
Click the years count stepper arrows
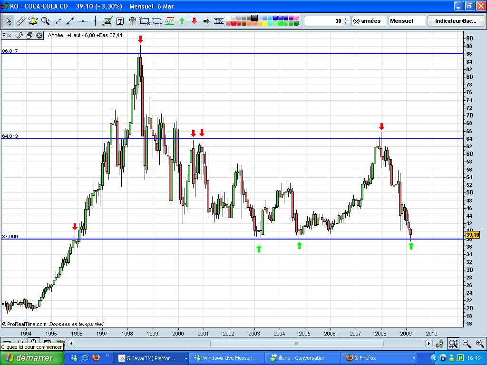(346, 21)
